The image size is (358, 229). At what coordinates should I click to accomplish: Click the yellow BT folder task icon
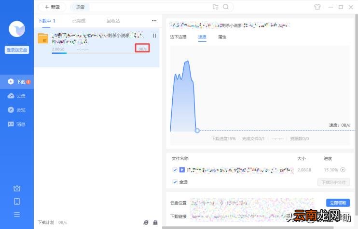coord(43,38)
